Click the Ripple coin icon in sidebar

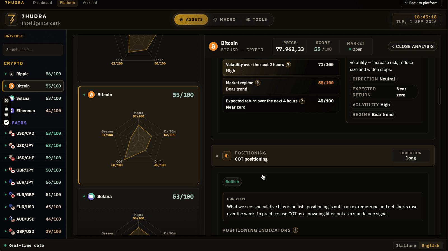pyautogui.click(x=11, y=74)
